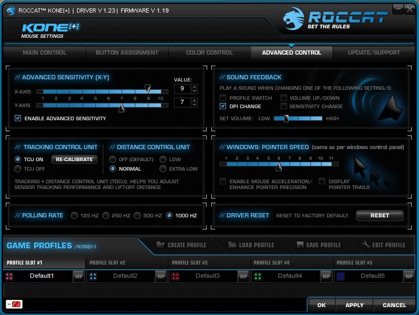Click the OK button
The width and height of the screenshot is (419, 315).
point(321,305)
